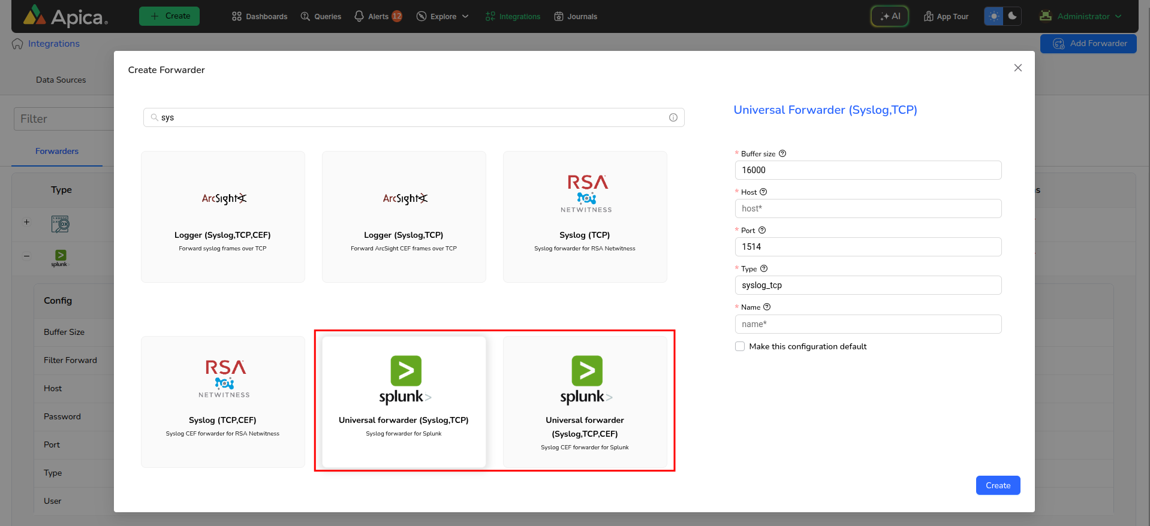Screen dimensions: 1150x526
Task: Click the Port field help icon
Action: coord(762,230)
